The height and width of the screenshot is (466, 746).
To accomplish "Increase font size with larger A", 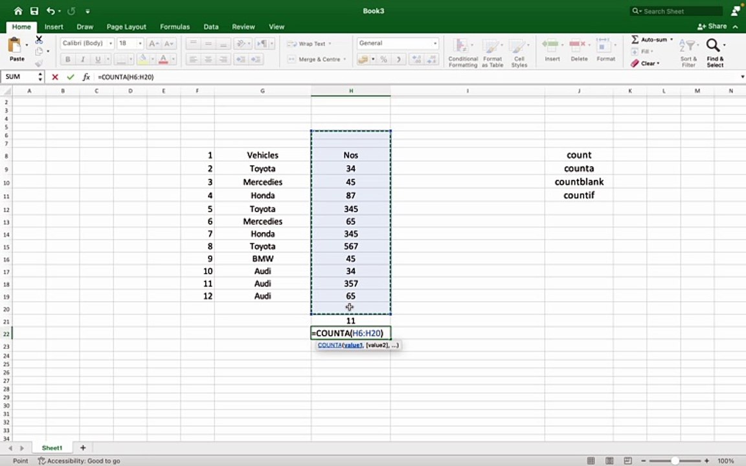I will pos(153,44).
